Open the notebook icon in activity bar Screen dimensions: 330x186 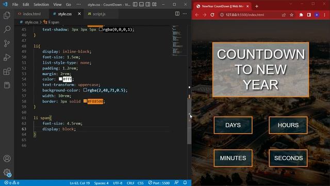(x=7, y=85)
